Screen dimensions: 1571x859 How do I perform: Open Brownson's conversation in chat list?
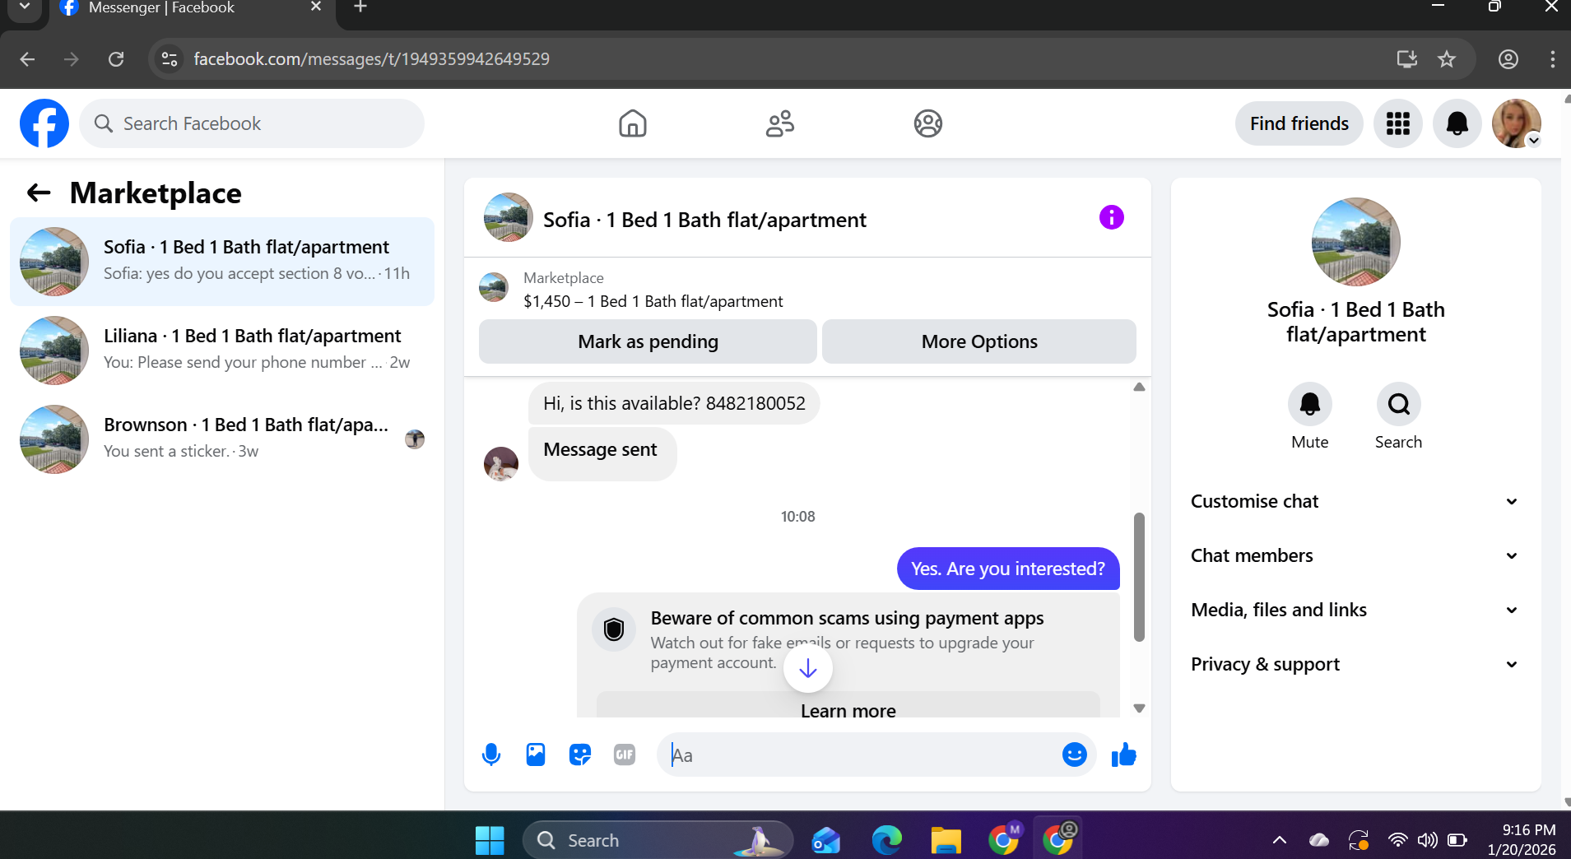[222, 439]
